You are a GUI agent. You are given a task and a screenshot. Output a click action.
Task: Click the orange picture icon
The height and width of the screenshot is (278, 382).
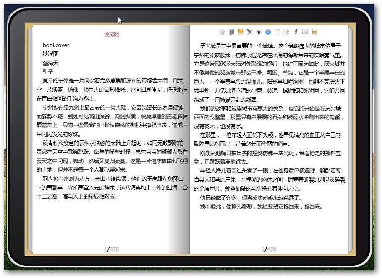(241, 32)
